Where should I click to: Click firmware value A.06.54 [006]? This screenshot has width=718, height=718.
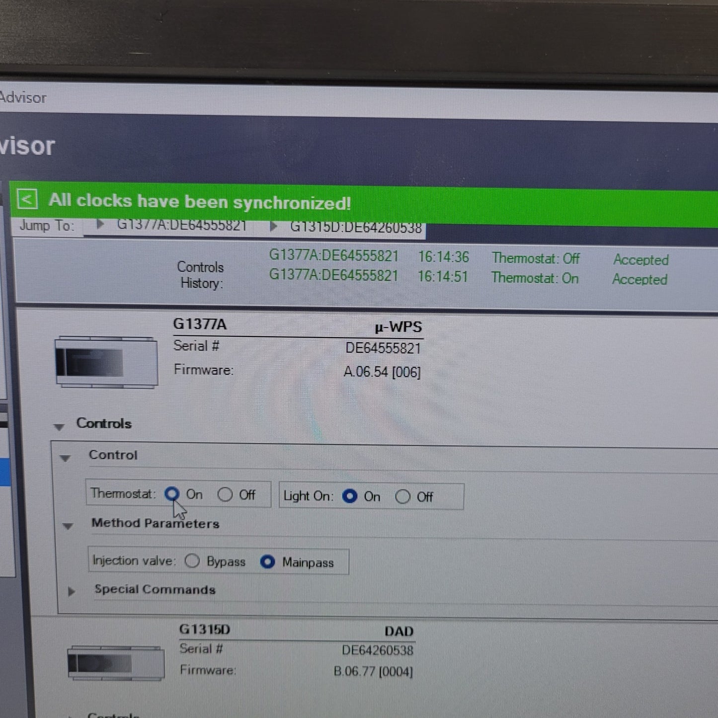click(x=382, y=372)
